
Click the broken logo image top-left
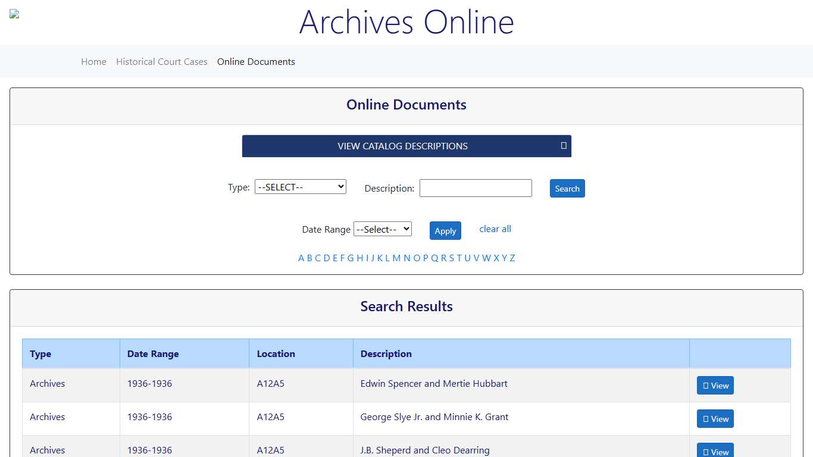tap(14, 13)
